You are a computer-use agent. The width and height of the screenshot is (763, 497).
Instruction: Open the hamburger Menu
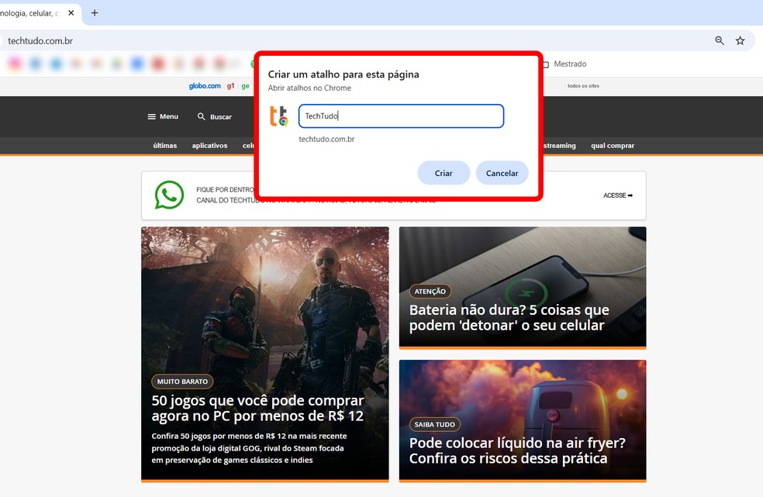(163, 116)
